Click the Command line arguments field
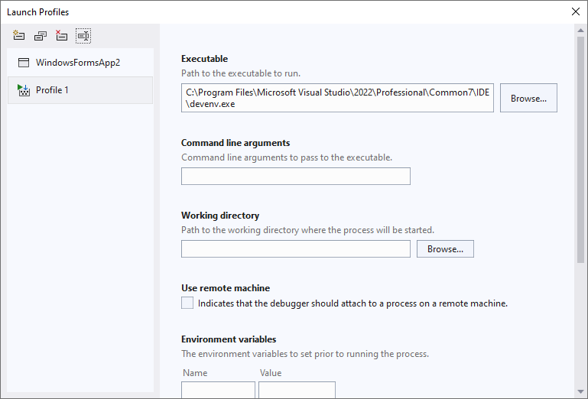The height and width of the screenshot is (399, 588). point(296,177)
